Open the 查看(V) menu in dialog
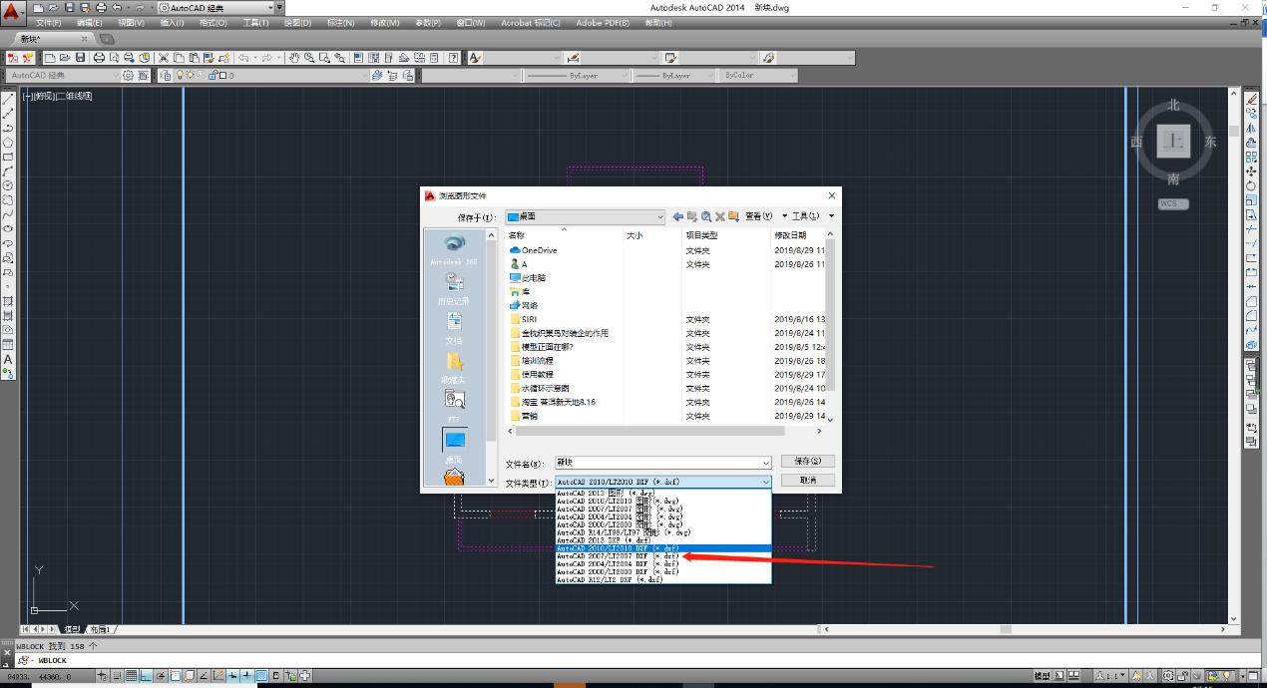 pos(761,216)
